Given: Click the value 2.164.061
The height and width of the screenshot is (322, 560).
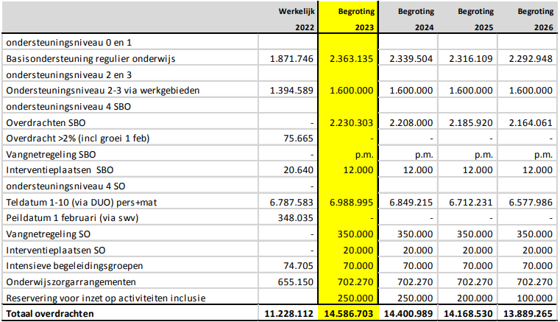Looking at the screenshot, I should (x=531, y=123).
